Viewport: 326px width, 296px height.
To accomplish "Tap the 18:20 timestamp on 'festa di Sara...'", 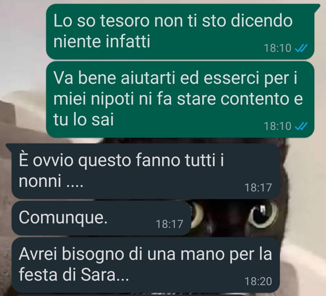I will coord(258,282).
